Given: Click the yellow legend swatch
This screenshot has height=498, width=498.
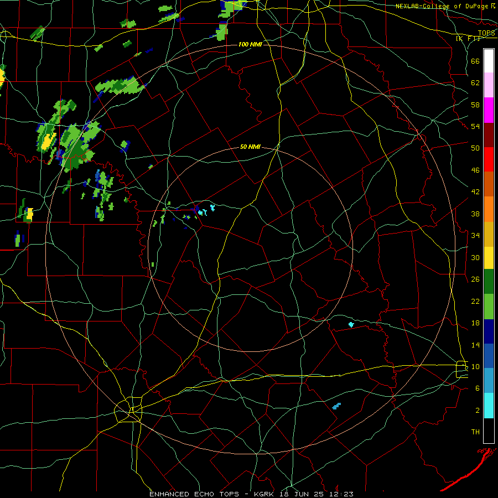Looking at the screenshot, I should (489, 258).
